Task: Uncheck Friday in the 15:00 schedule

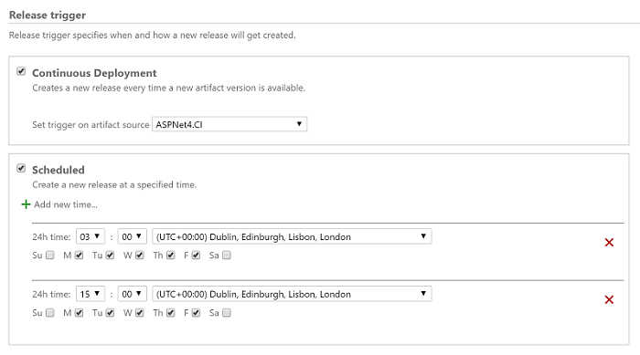Action: [x=196, y=313]
